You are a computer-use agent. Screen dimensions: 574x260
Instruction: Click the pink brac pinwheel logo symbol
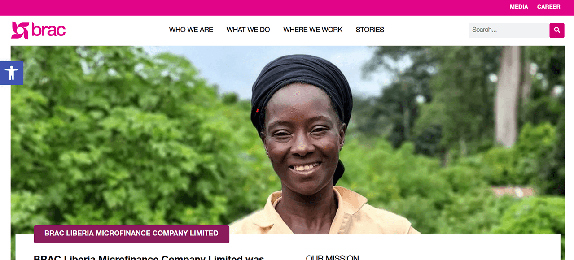pyautogui.click(x=20, y=30)
